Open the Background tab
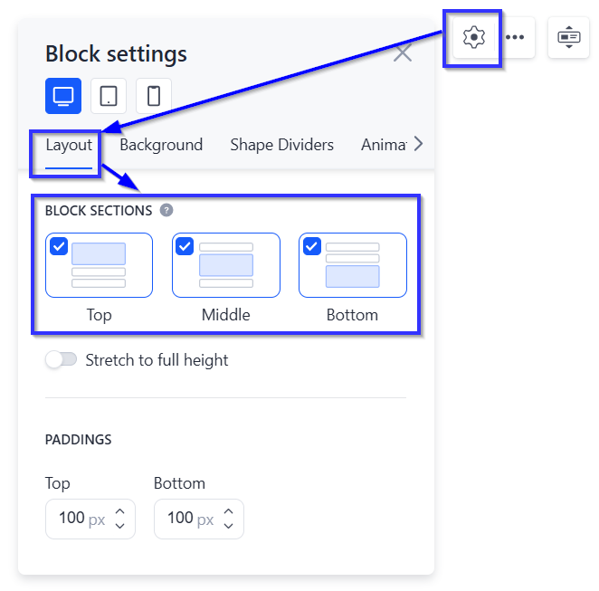Screen dimensions: 599x591 tap(161, 145)
